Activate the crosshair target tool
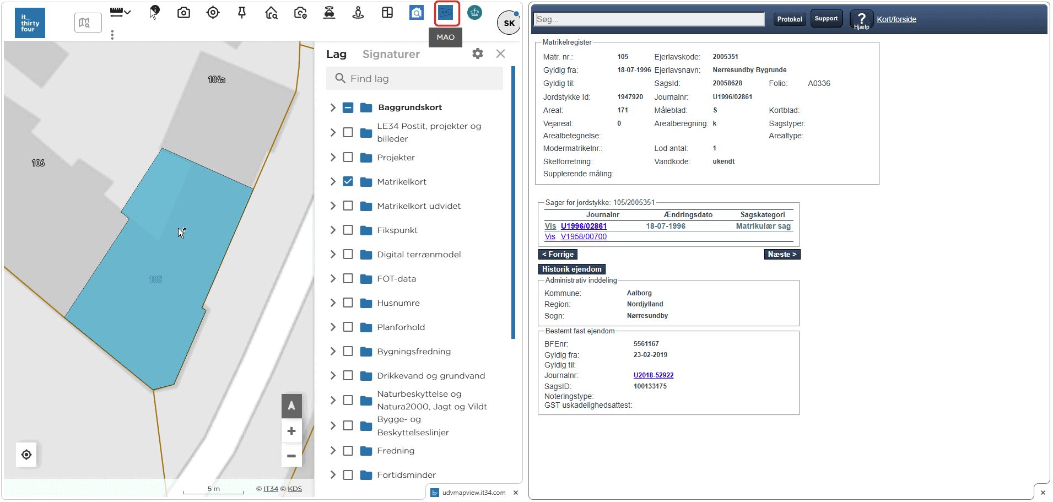The width and height of the screenshot is (1053, 502). pyautogui.click(x=213, y=12)
